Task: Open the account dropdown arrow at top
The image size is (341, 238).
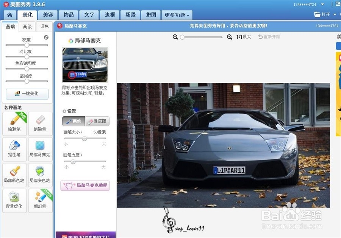Action: tap(322, 4)
